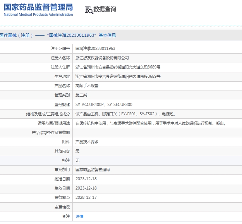Click the 注册人名称 label
Screen dimensions: 242x224
pos(60,58)
